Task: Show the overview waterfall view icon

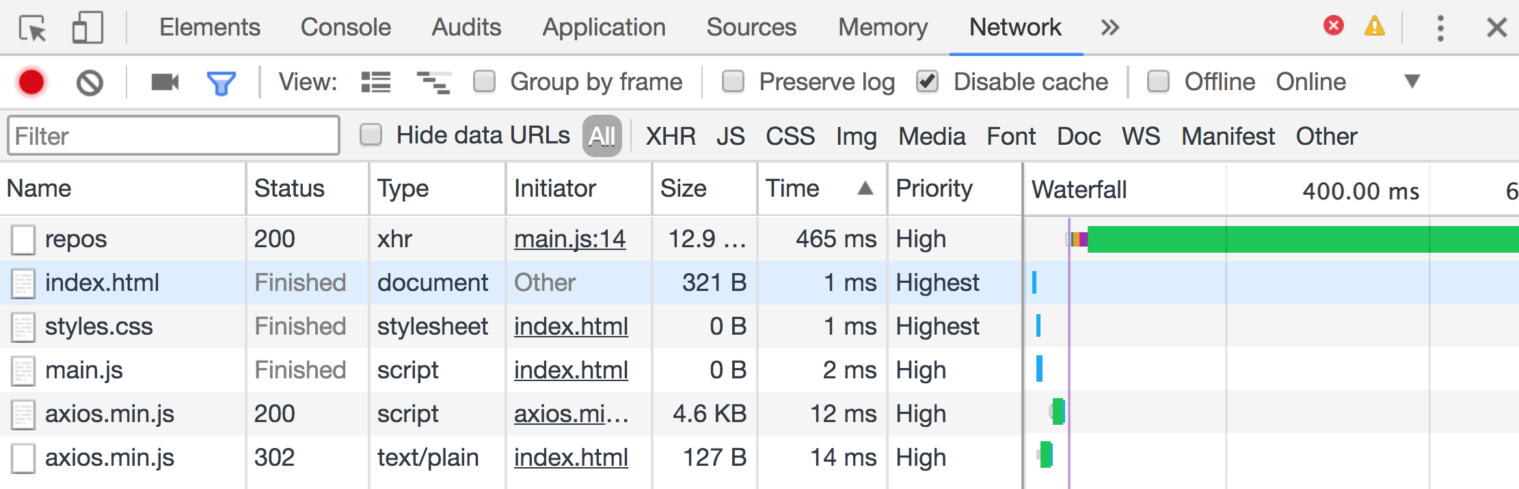Action: (433, 83)
